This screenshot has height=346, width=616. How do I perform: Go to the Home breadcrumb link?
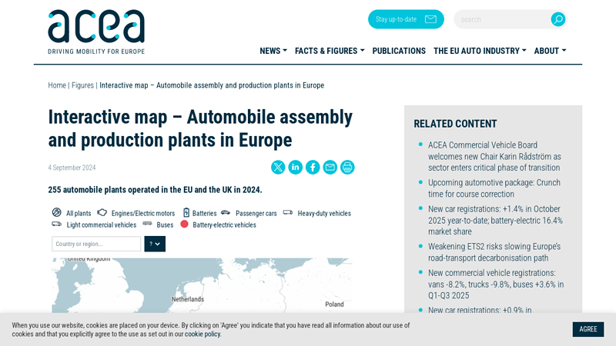point(57,85)
